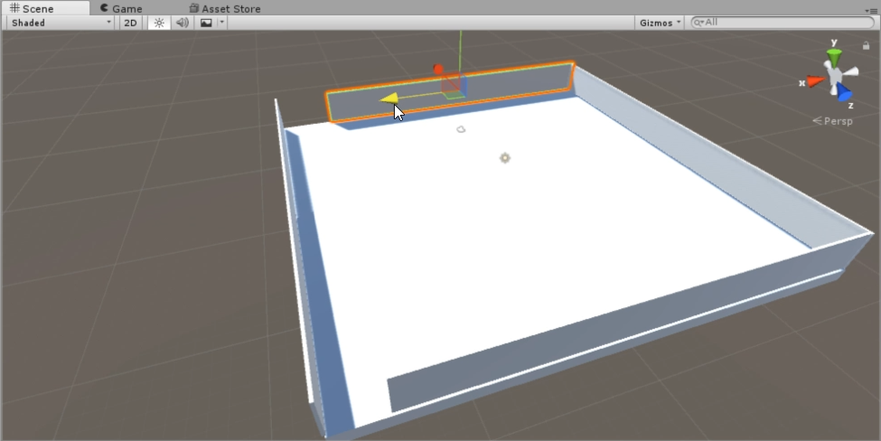This screenshot has width=881, height=441.
Task: Click the blue Z axis cone on orientation gizmo
Action: coord(844,93)
